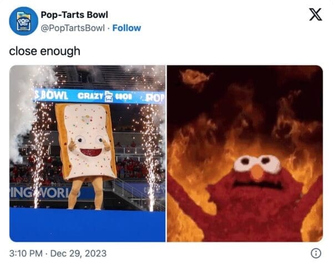Viewport: 333px width, 263px height.
Task: Follow the Pop-Tarts Bowl account
Action: pos(127,28)
